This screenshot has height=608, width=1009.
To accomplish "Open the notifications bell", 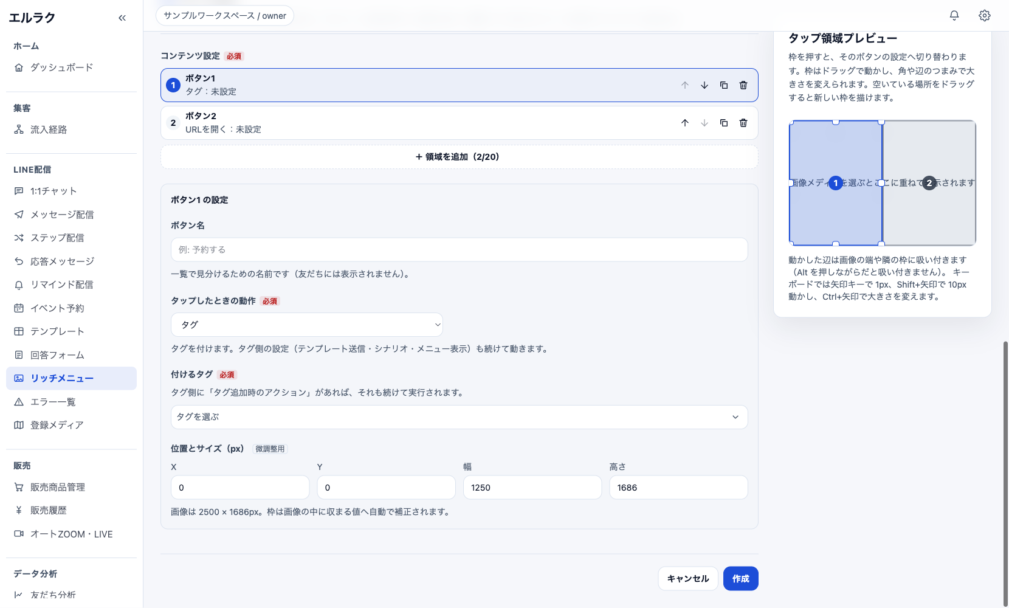I will click(x=954, y=16).
